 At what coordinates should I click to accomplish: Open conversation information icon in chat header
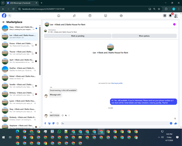(174, 24)
